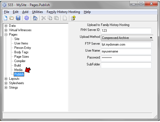
Task: Click the Copy toolbar icon
Action: tap(50, 18)
